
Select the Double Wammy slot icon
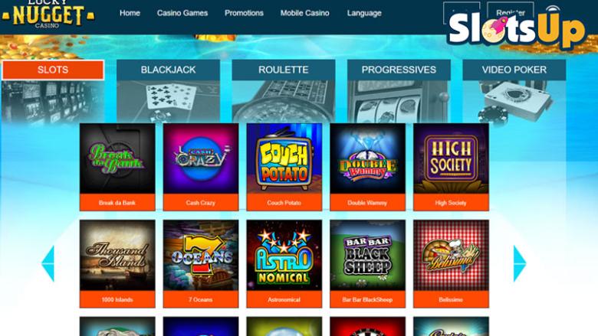pos(368,158)
